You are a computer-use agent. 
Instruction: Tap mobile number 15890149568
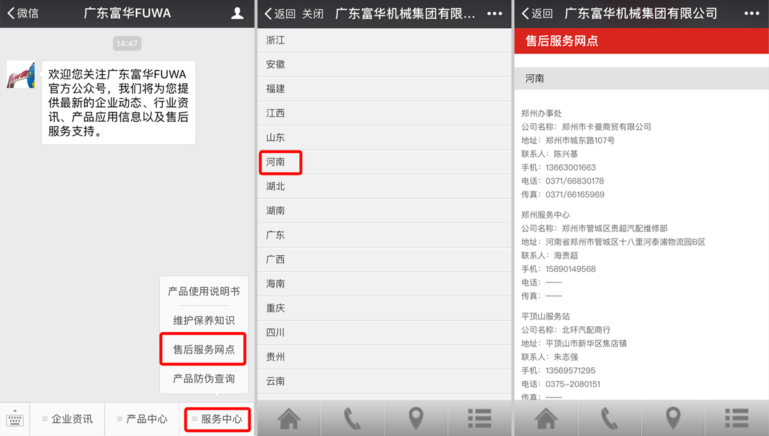570,269
